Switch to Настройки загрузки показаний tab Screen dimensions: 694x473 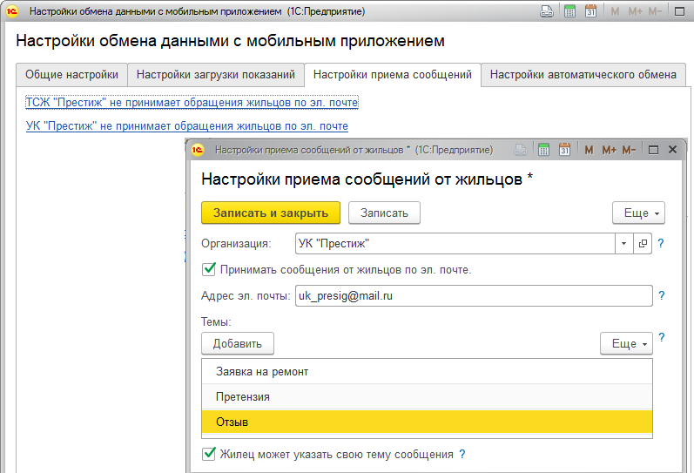pyautogui.click(x=216, y=74)
